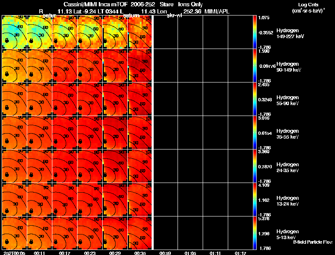Image resolution: width=335 pixels, height=255 pixels.
Task: Pick the Hydrogen 149-227 keV panel at 00:29
Action: click(115, 32)
